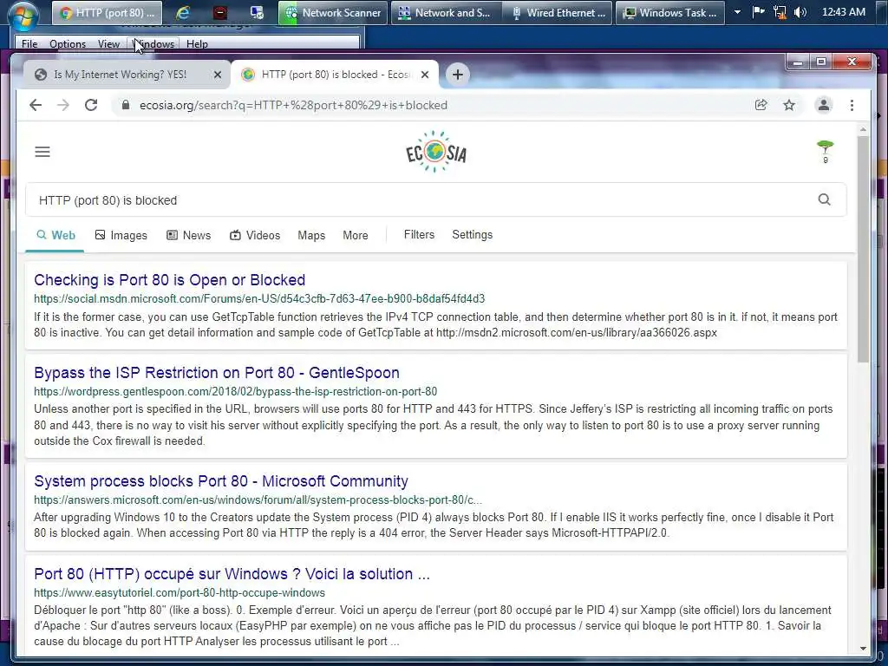This screenshot has height=666, width=888.
Task: Open the remote desktop taskbar icon
Action: click(257, 12)
